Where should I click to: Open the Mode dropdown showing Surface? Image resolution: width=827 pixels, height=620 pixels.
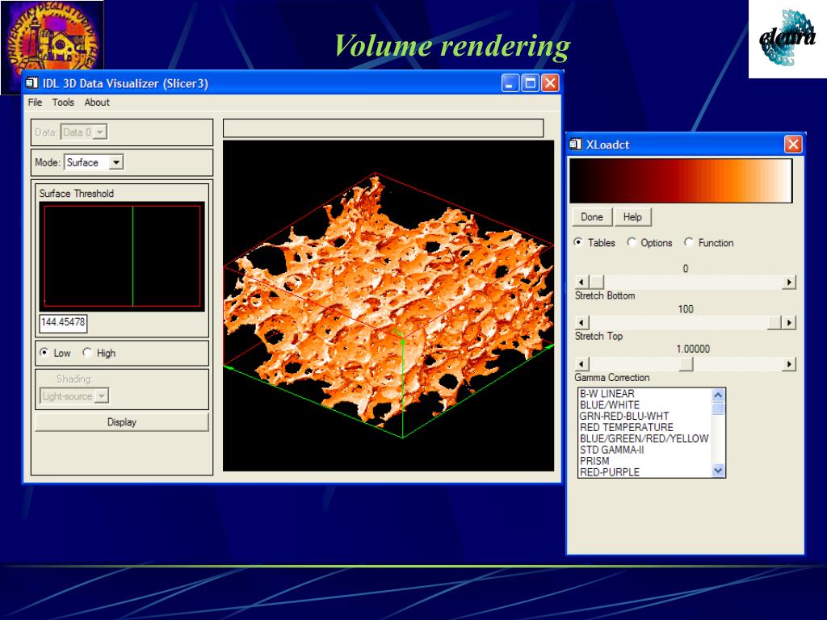click(x=116, y=162)
